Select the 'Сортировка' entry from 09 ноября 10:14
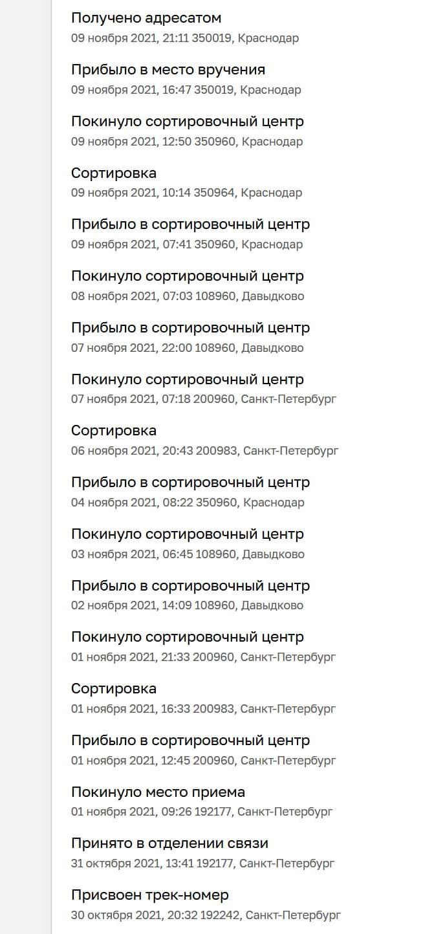423x934 pixels. [x=114, y=173]
